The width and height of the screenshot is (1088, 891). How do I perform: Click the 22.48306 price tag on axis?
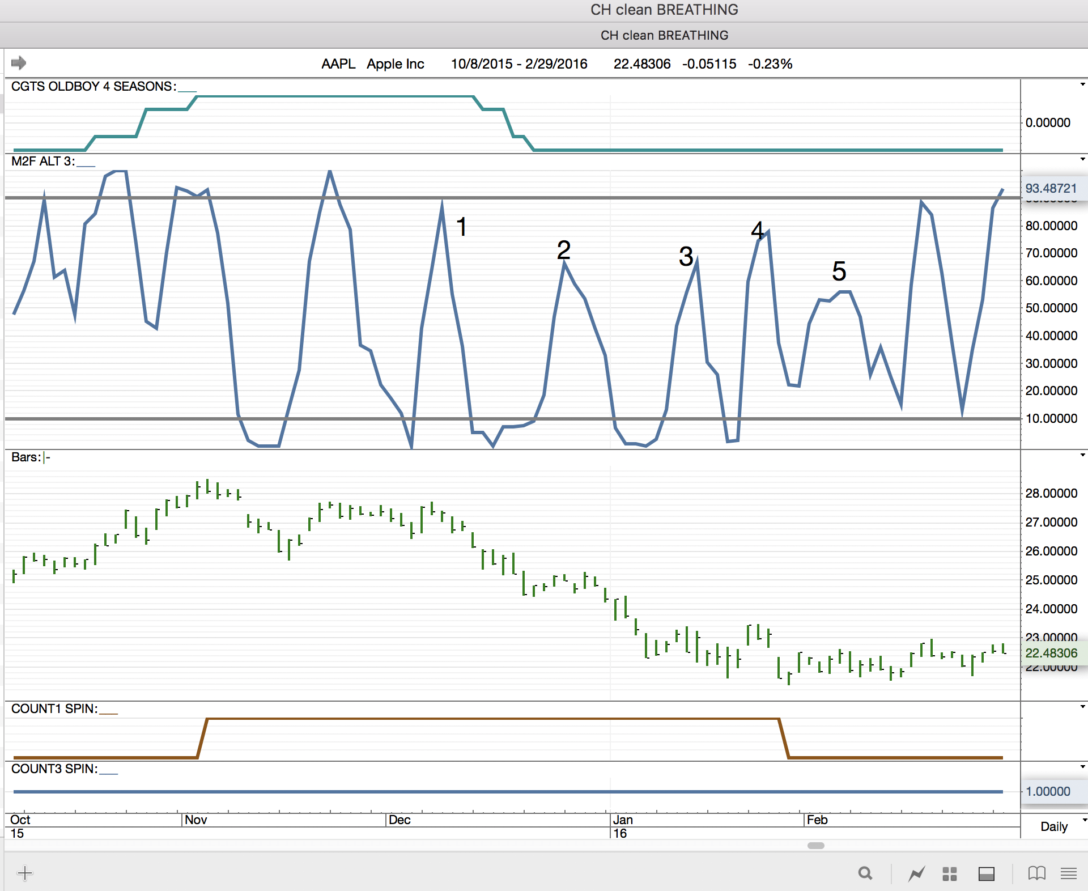click(x=1051, y=653)
